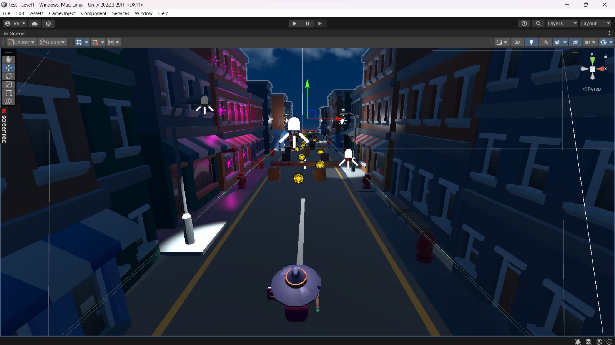Open the snap increment settings dropdown

114,42
